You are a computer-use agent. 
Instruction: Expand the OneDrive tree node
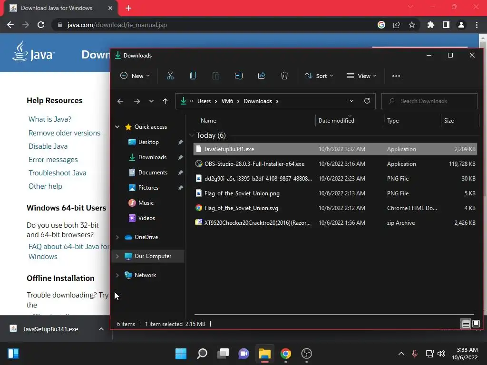pos(117,237)
